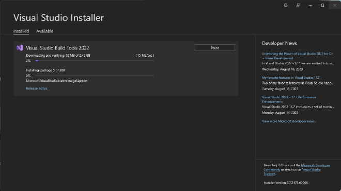The height and width of the screenshot is (191, 341).
Task: Close the Visual Studio Installer window
Action: pos(335,5)
